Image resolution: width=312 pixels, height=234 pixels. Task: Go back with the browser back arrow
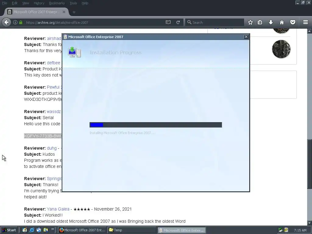[6, 22]
